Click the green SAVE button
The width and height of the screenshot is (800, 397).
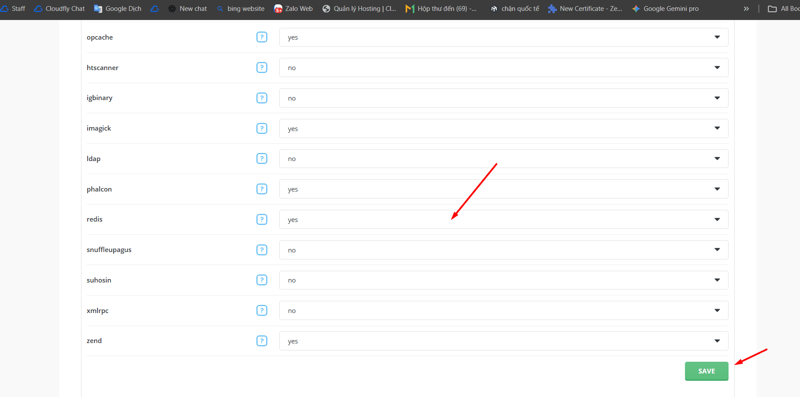pyautogui.click(x=706, y=371)
